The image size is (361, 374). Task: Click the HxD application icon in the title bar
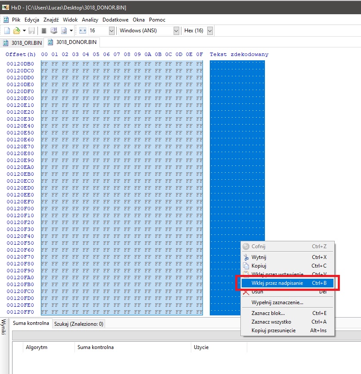6,7
